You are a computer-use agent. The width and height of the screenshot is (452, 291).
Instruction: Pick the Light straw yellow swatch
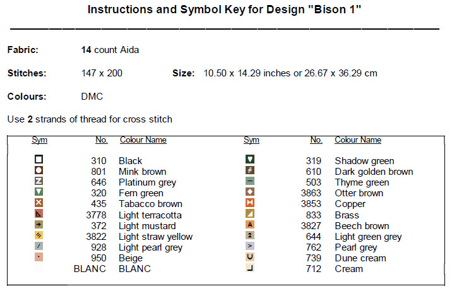tap(39, 236)
